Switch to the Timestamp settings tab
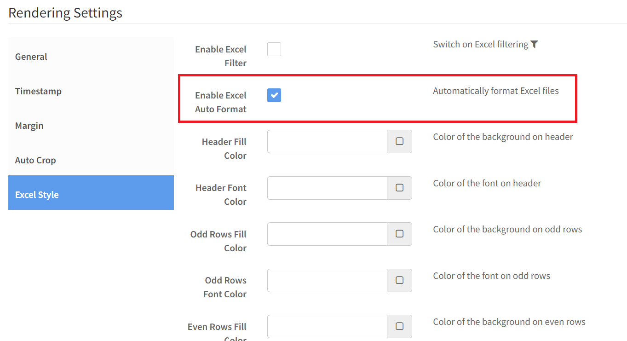This screenshot has width=627, height=341. point(38,91)
